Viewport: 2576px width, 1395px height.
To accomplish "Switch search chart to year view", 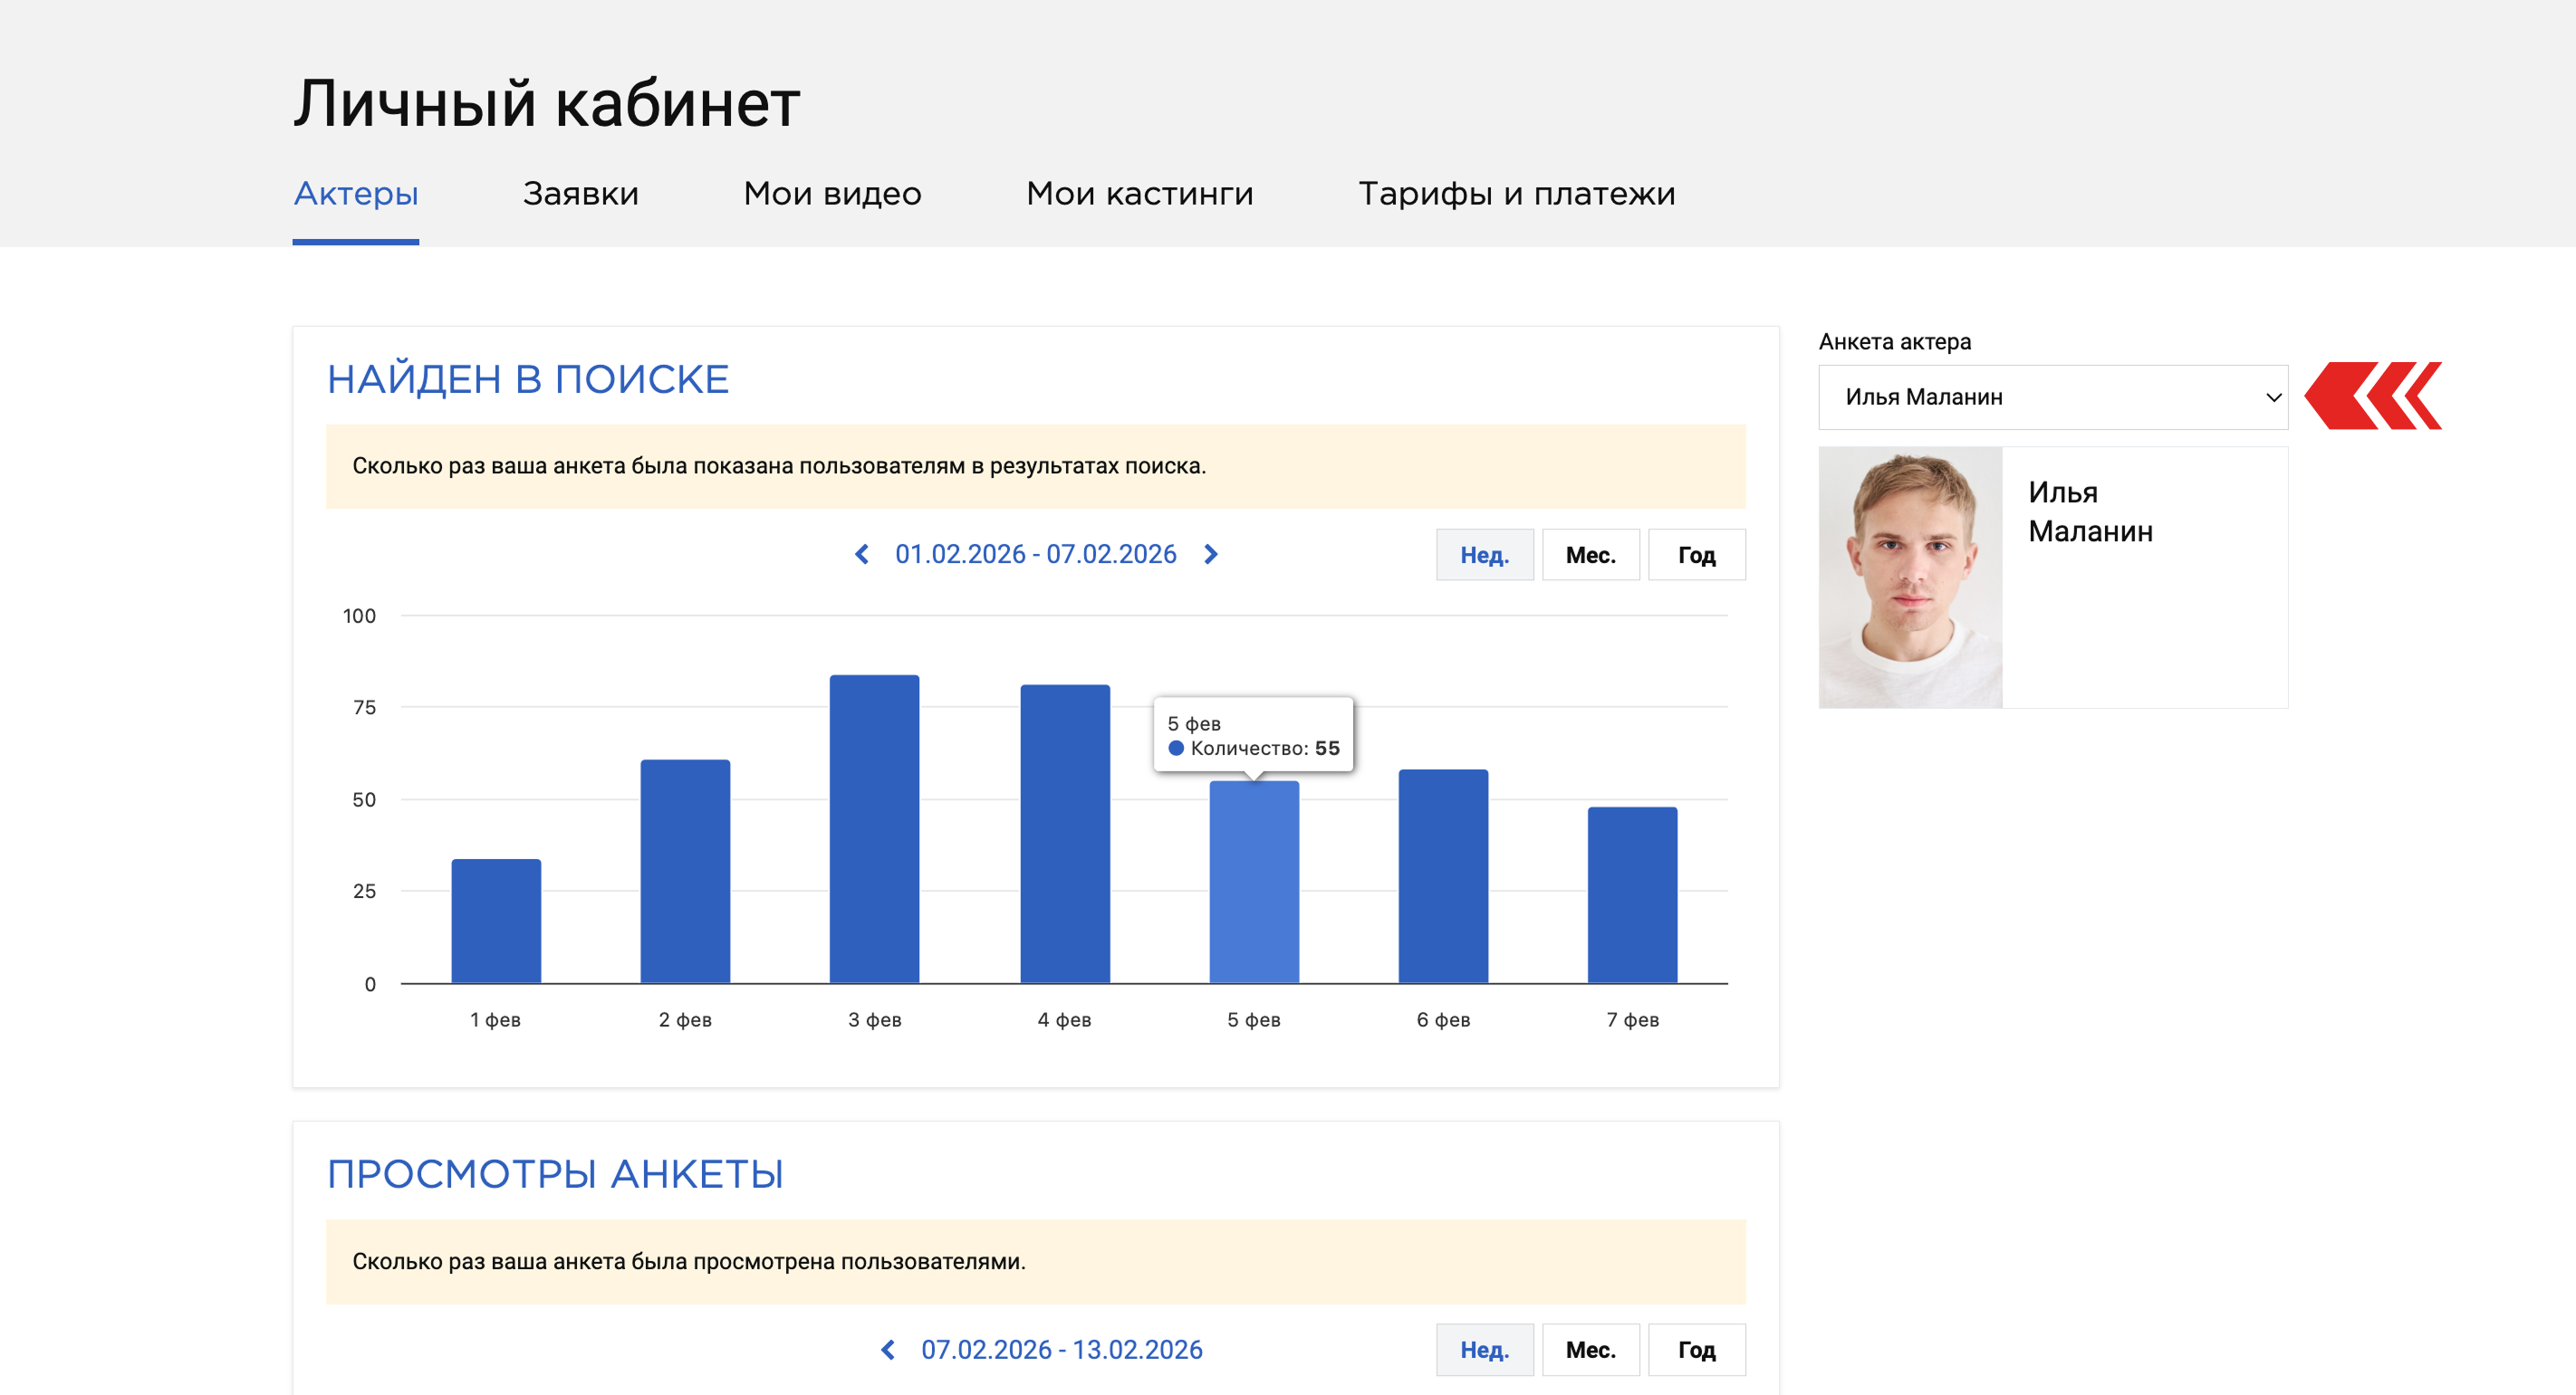I will [1696, 556].
